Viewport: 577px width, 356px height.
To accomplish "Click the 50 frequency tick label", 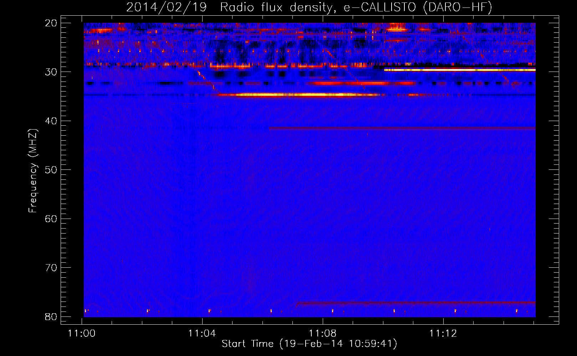I will [51, 170].
